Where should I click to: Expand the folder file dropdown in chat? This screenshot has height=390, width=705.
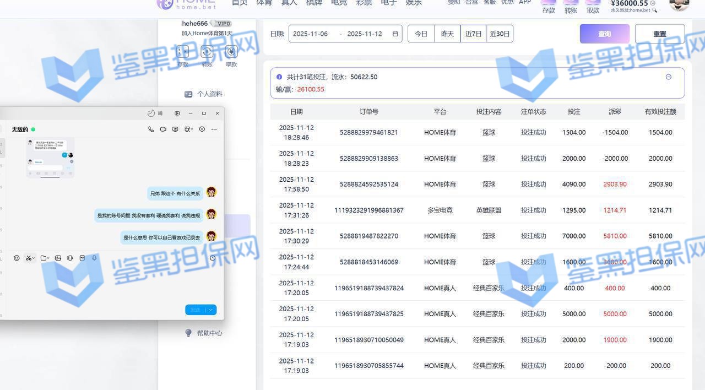(48, 258)
